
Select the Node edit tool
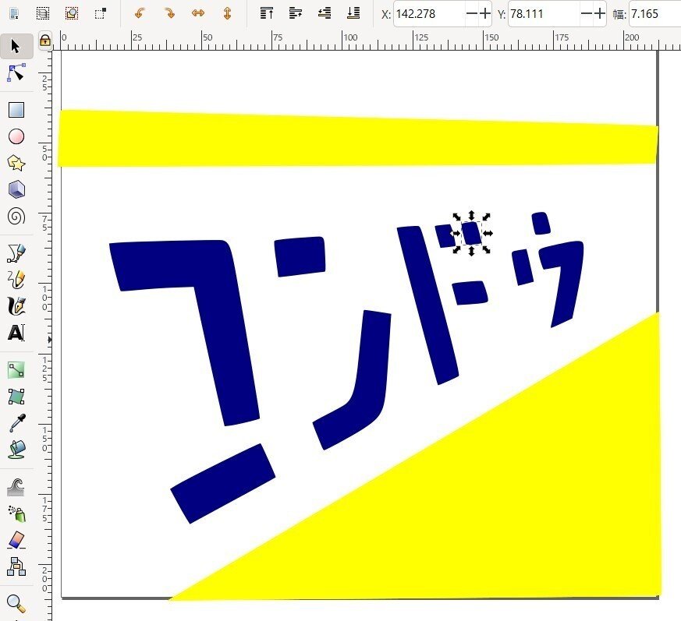point(16,73)
